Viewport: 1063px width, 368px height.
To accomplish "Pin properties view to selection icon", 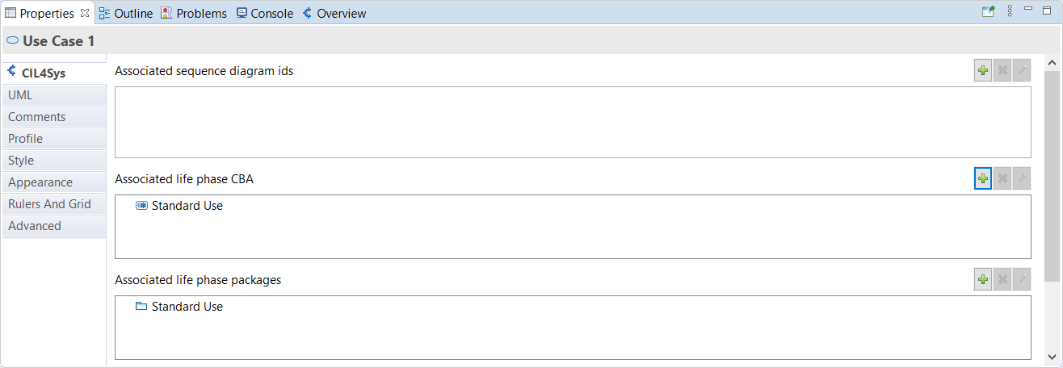I will (988, 11).
